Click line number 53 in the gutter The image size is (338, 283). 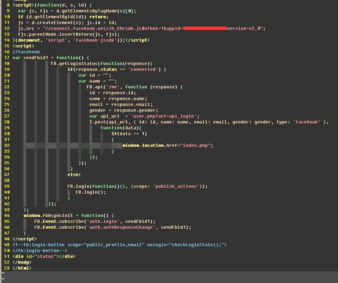click(7, 268)
